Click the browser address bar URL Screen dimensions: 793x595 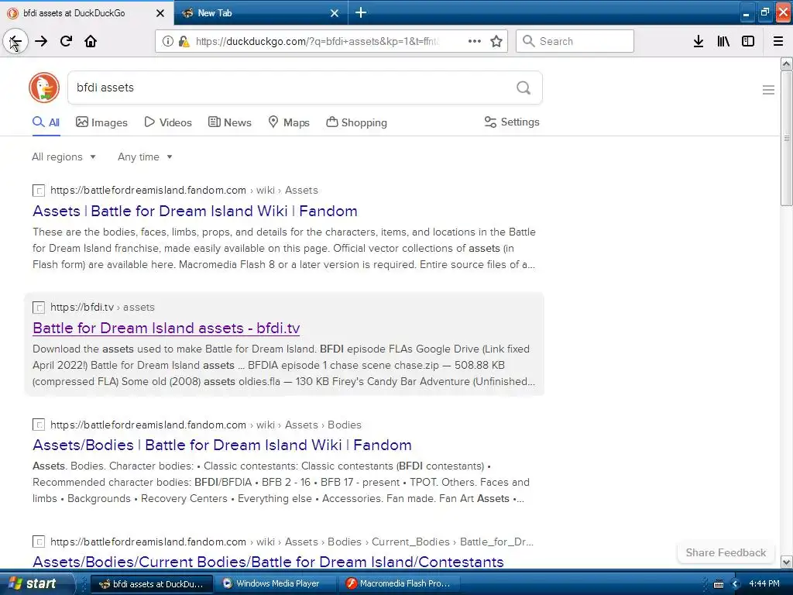tap(318, 42)
